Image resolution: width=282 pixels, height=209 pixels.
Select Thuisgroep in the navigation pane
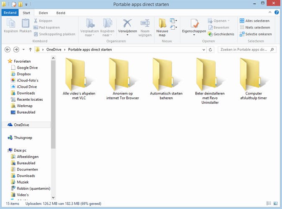click(23, 138)
